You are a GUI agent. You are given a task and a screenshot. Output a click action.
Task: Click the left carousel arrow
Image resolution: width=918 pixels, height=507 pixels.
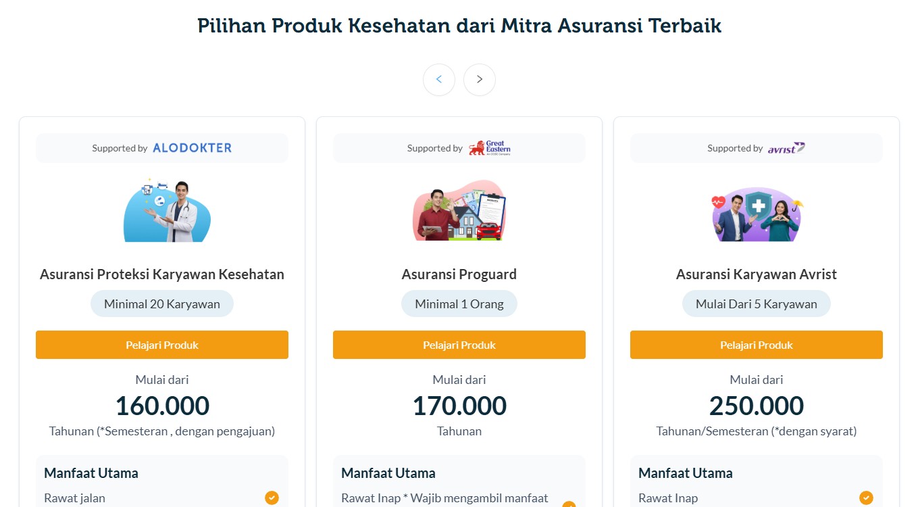point(439,79)
